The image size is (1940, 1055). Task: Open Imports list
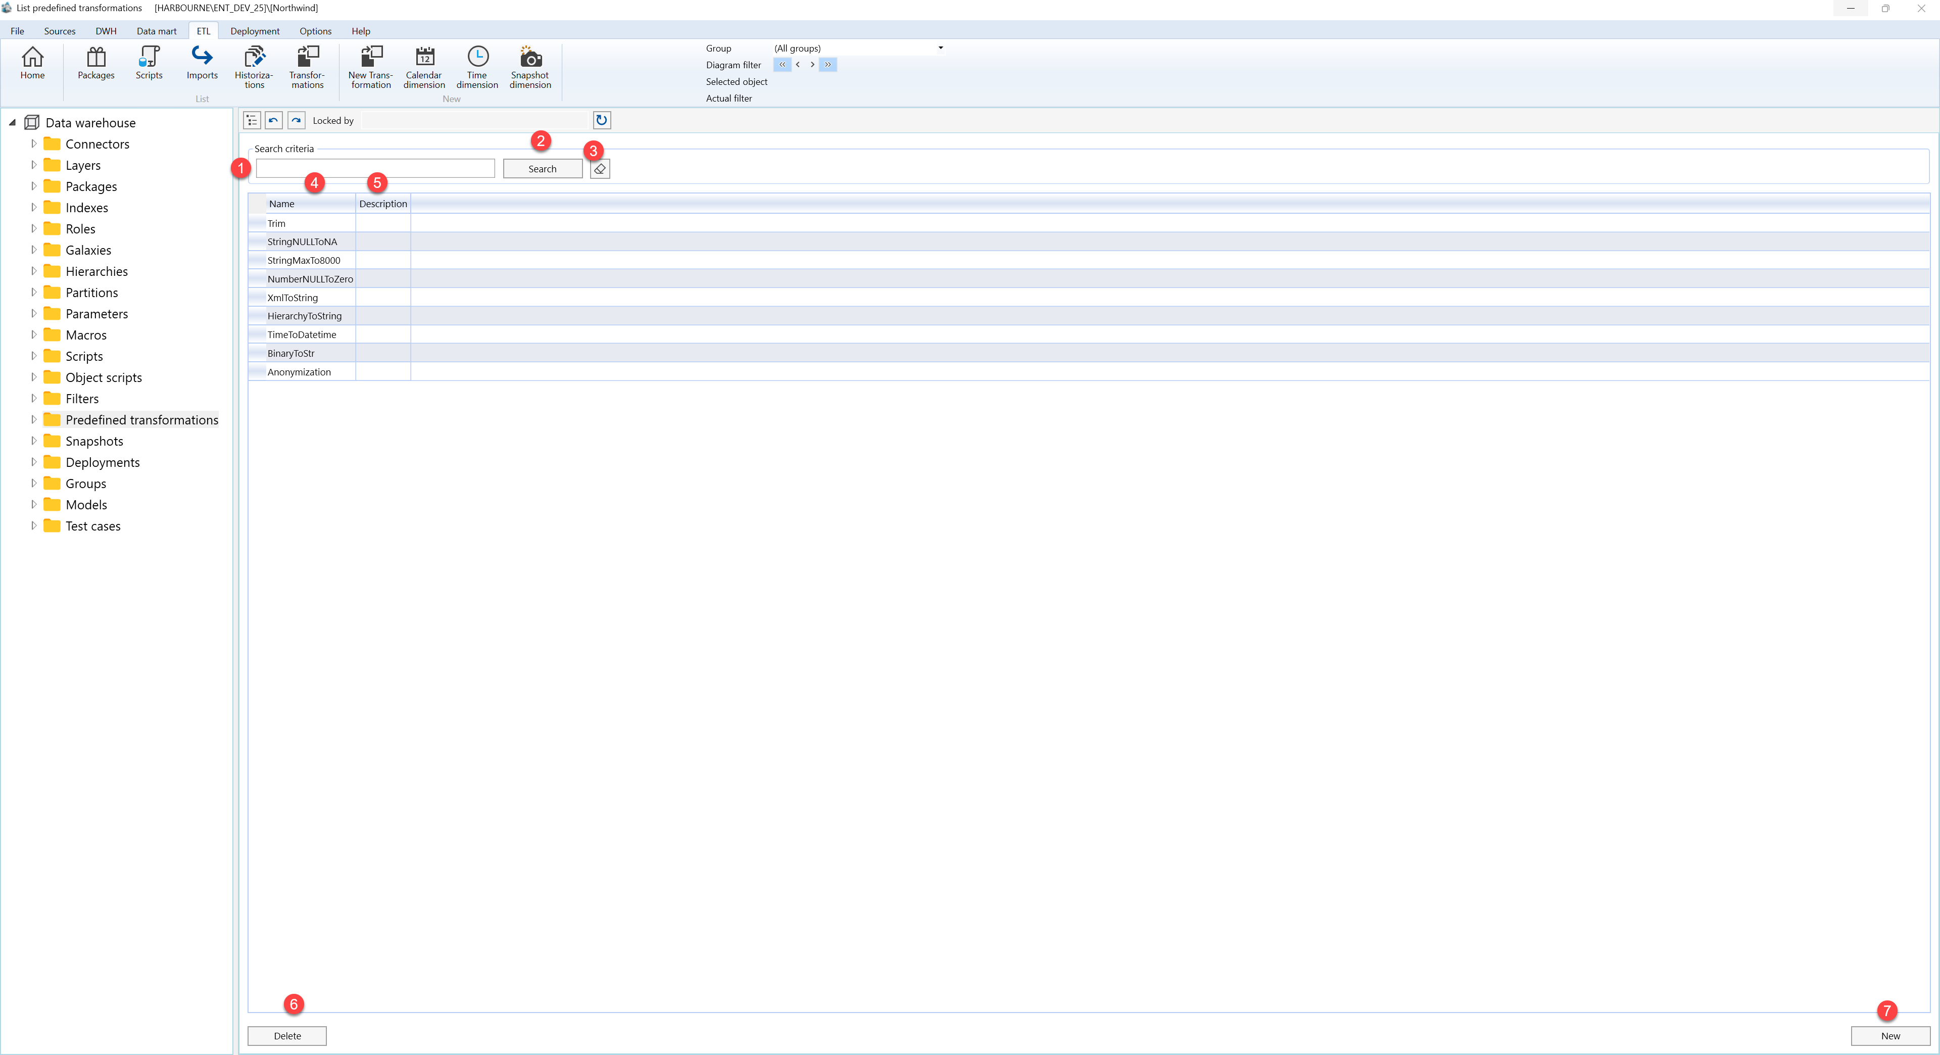tap(202, 63)
